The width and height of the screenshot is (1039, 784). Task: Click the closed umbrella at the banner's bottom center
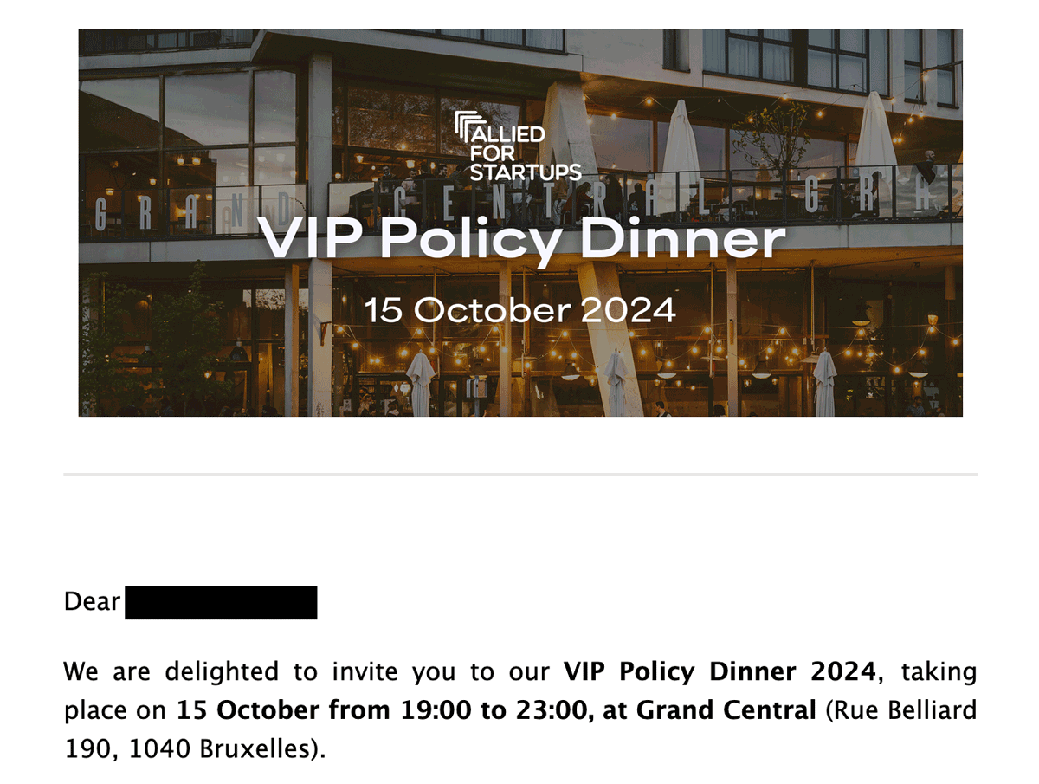coord(616,380)
